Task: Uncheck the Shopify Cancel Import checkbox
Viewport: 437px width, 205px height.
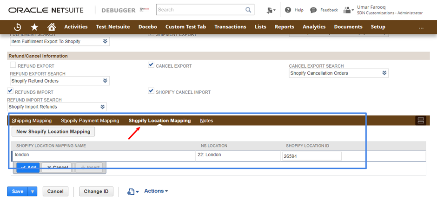Action: pyautogui.click(x=151, y=91)
